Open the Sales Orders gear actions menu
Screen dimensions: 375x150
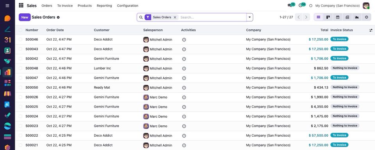pos(58,18)
